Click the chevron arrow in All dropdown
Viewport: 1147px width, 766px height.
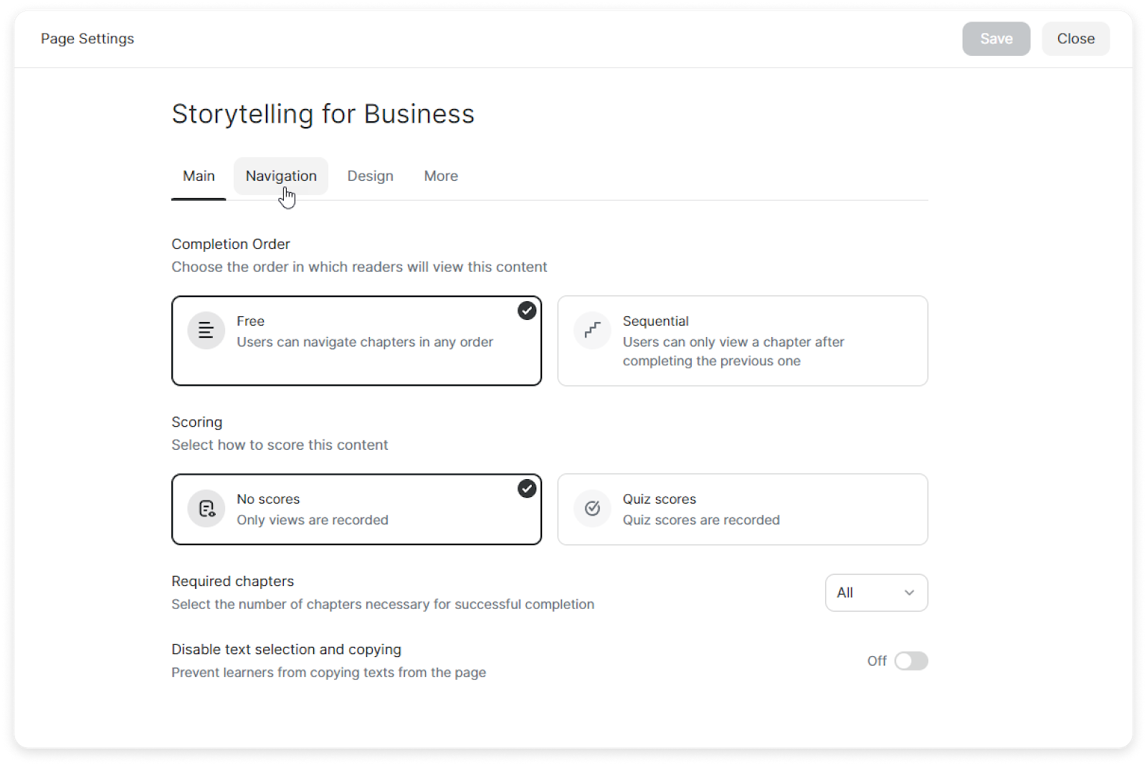tap(909, 592)
